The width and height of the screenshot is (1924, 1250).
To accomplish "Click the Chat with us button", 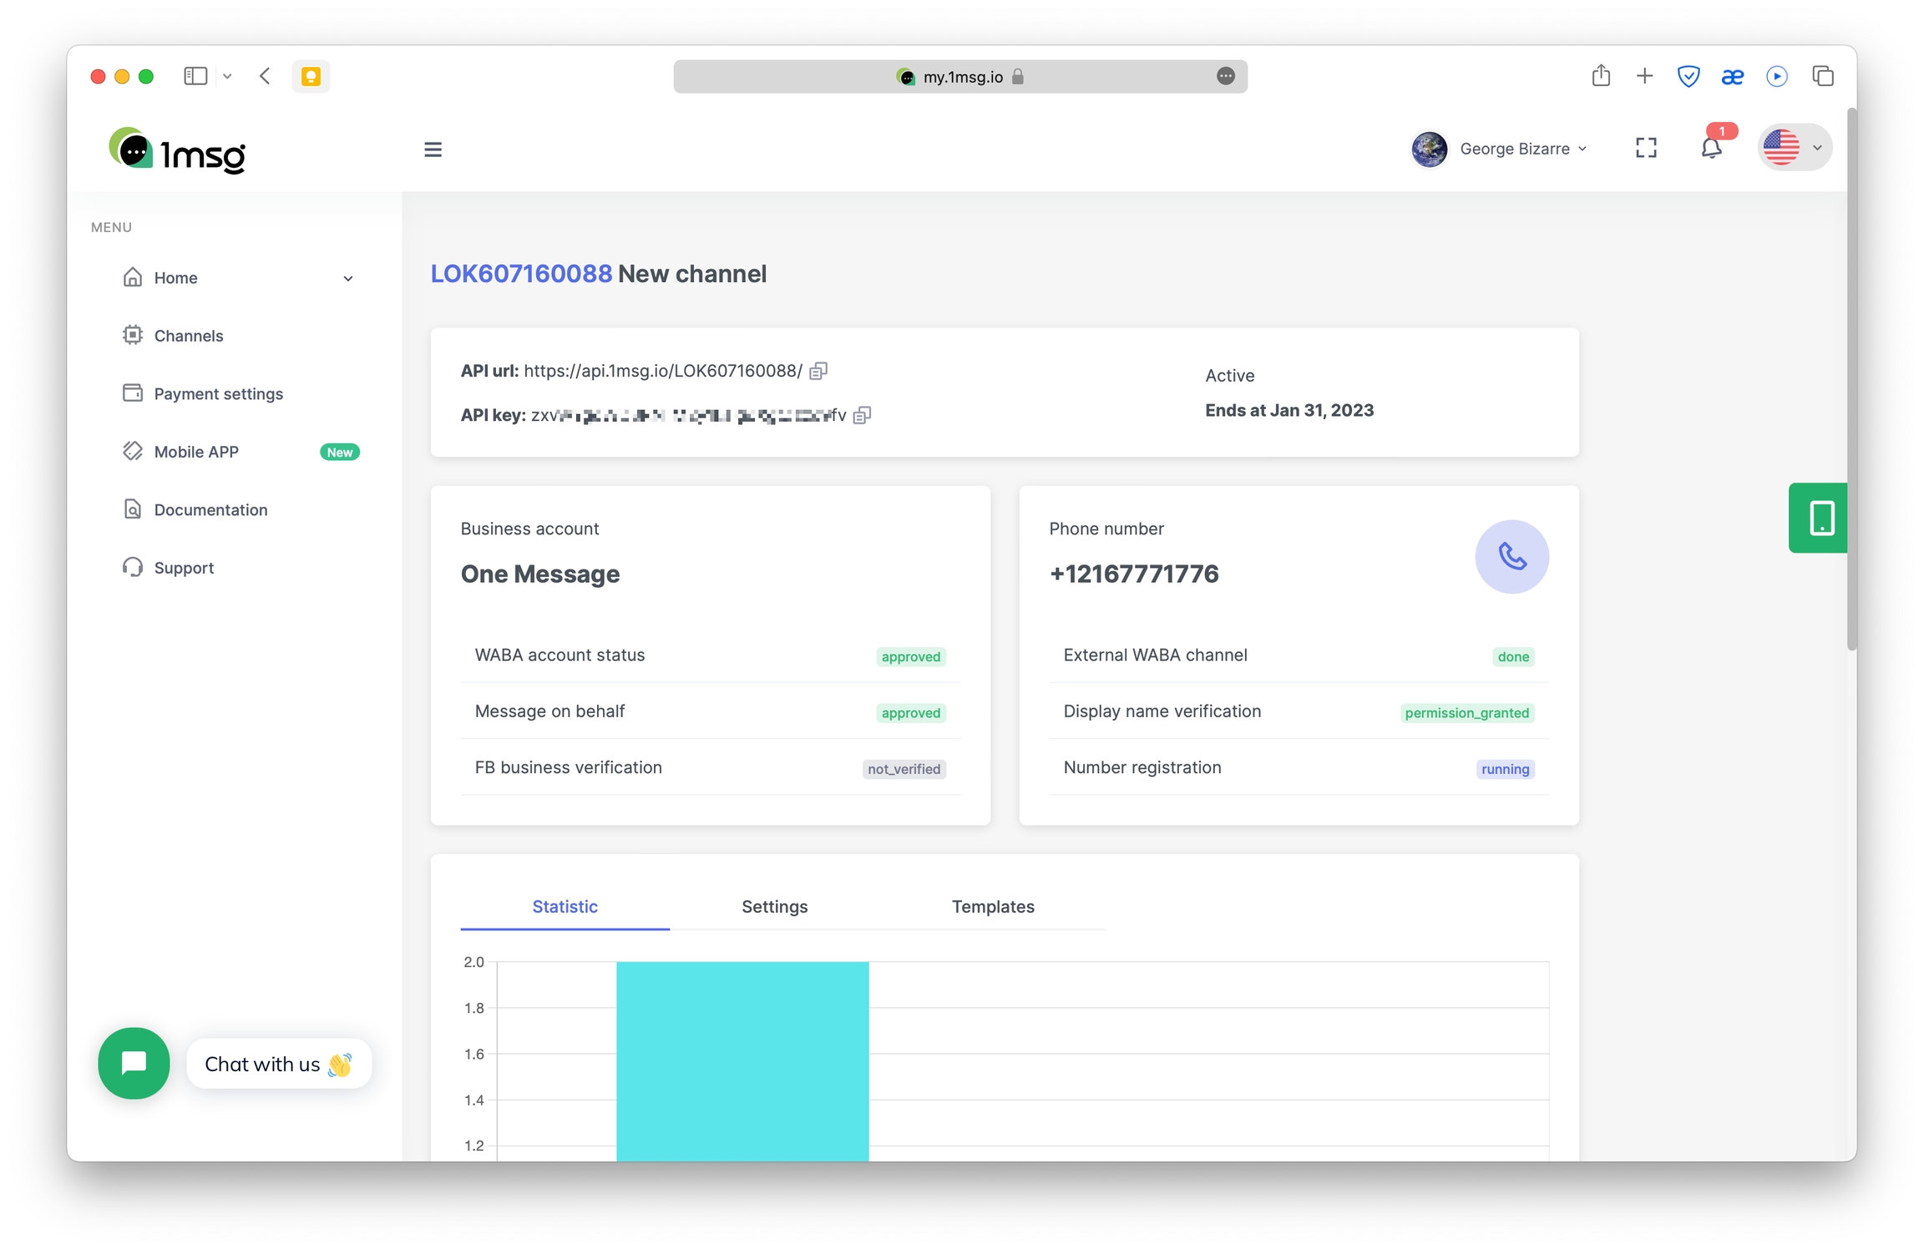I will point(279,1064).
